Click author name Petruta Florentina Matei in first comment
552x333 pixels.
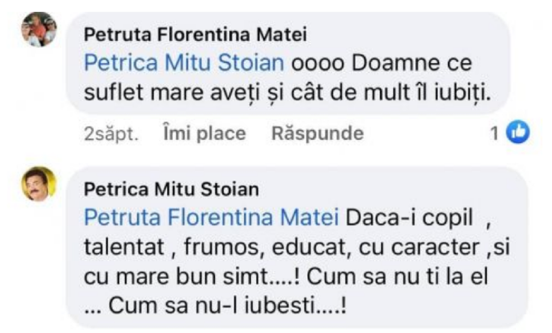point(195,35)
